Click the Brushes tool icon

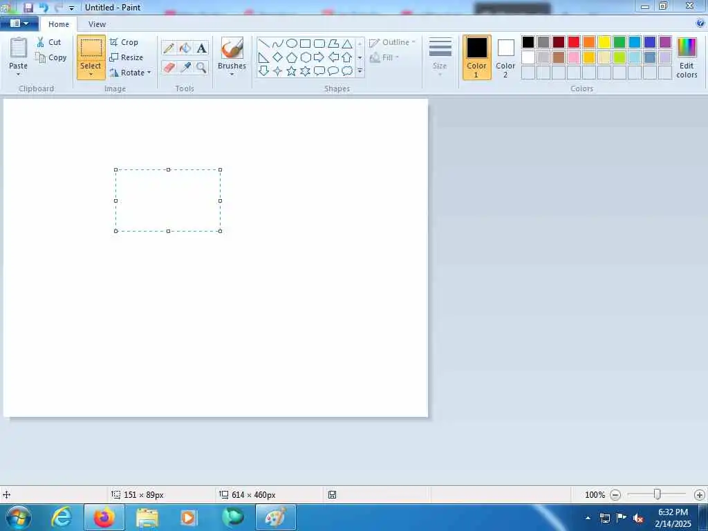232,48
